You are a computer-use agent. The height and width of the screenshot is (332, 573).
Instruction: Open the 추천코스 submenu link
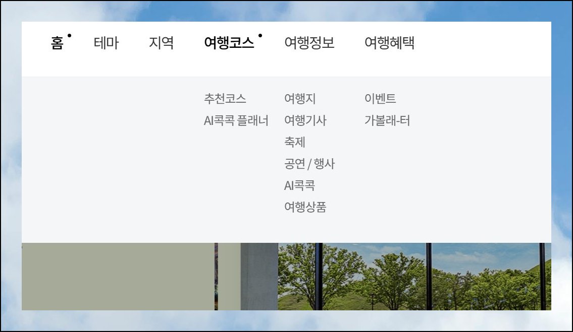(x=225, y=99)
